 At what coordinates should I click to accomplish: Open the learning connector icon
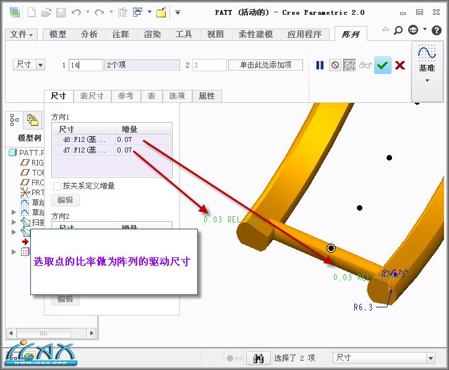click(x=413, y=30)
